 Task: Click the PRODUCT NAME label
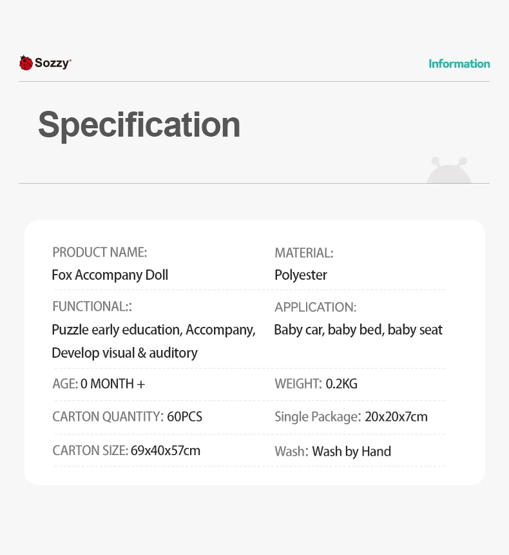point(100,252)
